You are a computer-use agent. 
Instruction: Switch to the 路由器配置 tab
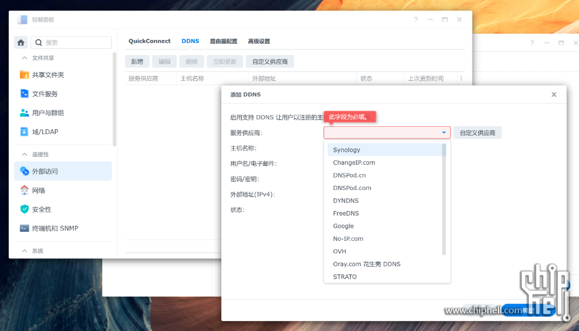point(224,41)
